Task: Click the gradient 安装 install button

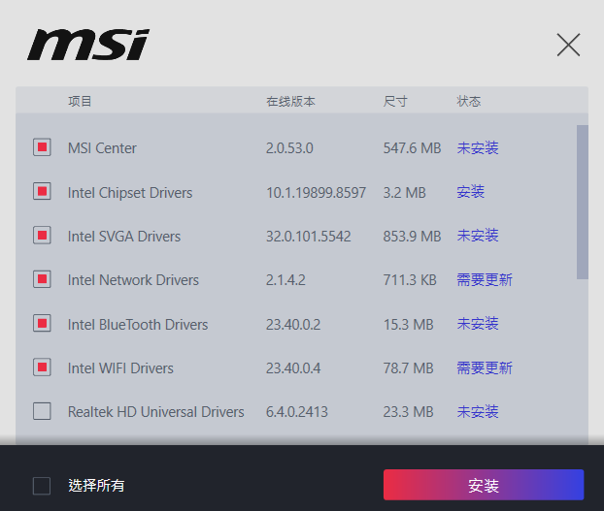Action: [484, 485]
